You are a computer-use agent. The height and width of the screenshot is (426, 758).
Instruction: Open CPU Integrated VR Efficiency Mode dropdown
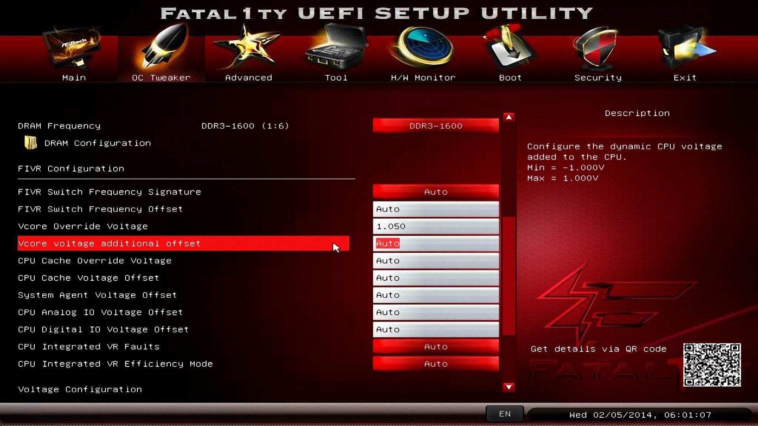[x=436, y=364]
